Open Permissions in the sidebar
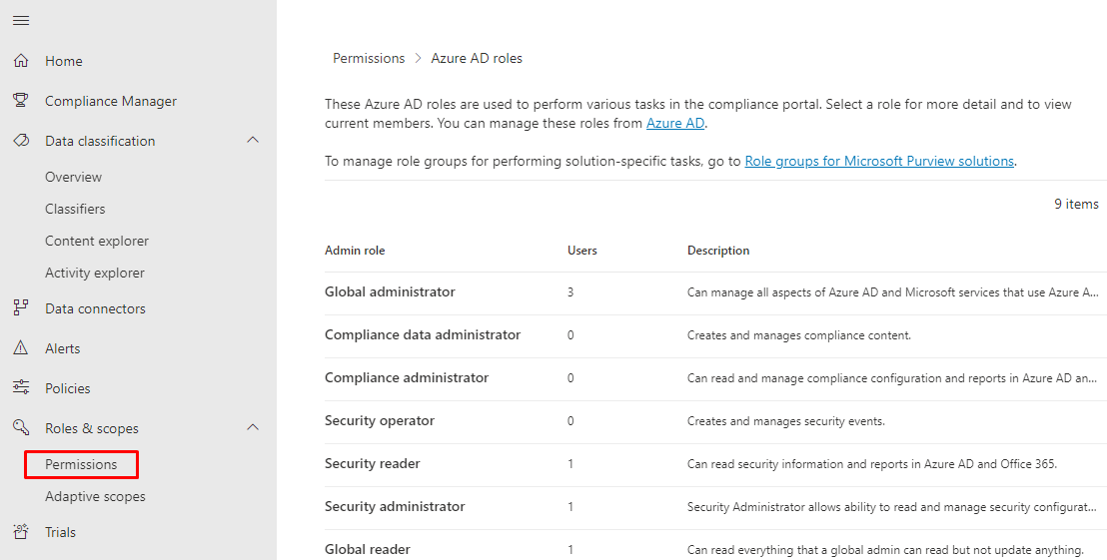This screenshot has width=1107, height=560. click(x=81, y=464)
